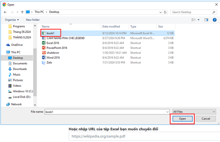
Task: Click the search magnifier icon
Action: pos(214,12)
